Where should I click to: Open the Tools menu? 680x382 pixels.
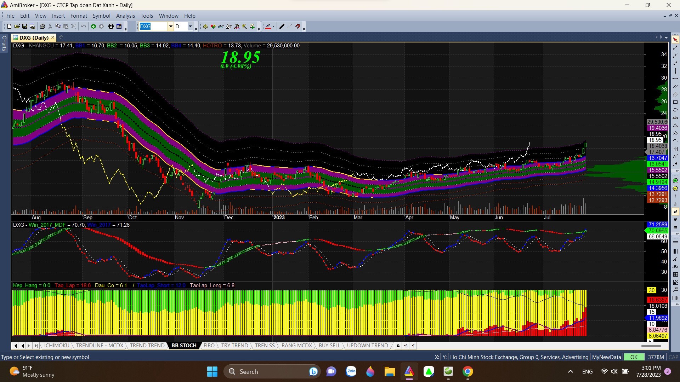147,16
